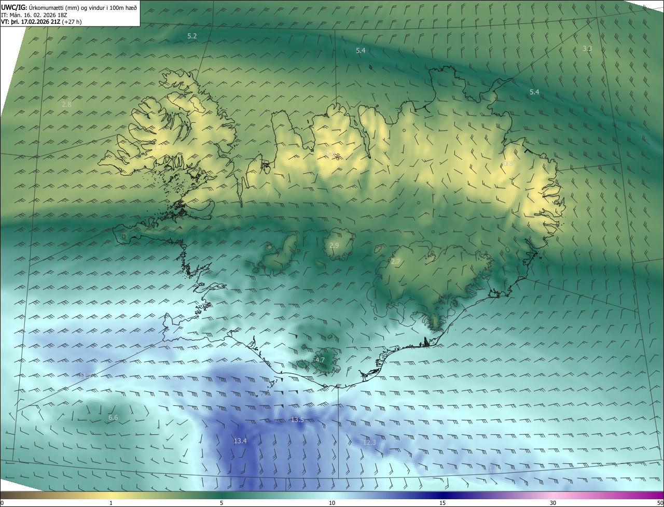Select the colour scale tick label '5'
This screenshot has height=507, width=664.
pyautogui.click(x=222, y=503)
